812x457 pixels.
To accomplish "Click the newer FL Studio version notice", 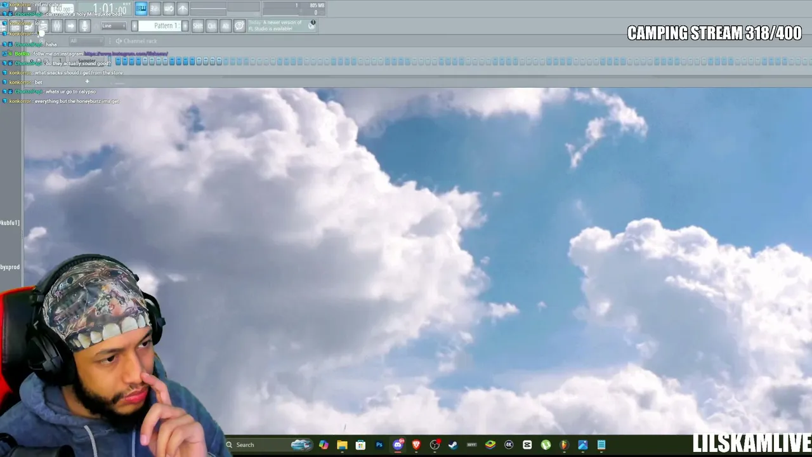I will pos(281,25).
